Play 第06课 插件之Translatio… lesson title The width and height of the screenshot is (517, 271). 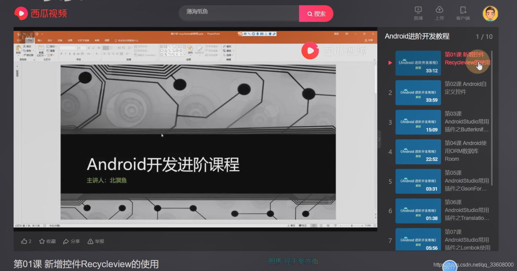pos(467,210)
